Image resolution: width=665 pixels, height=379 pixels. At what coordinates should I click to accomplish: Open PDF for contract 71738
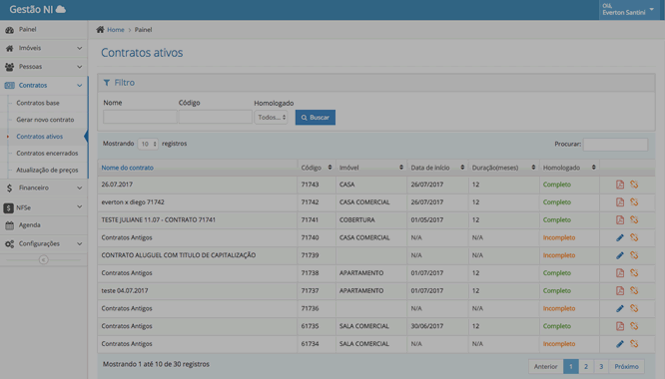pyautogui.click(x=620, y=273)
